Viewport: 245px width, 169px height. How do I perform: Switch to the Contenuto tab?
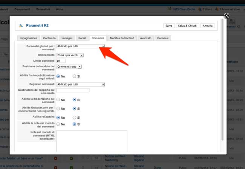click(49, 38)
